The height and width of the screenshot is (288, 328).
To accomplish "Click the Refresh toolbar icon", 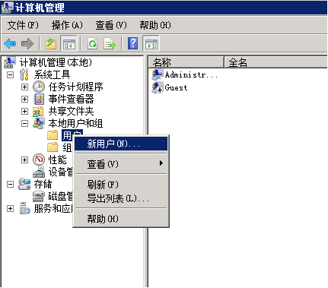I will coord(92,43).
